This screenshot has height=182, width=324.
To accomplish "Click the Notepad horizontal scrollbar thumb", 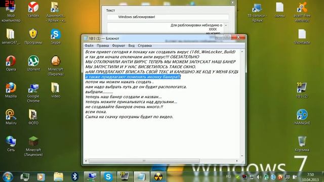I will click(144, 161).
